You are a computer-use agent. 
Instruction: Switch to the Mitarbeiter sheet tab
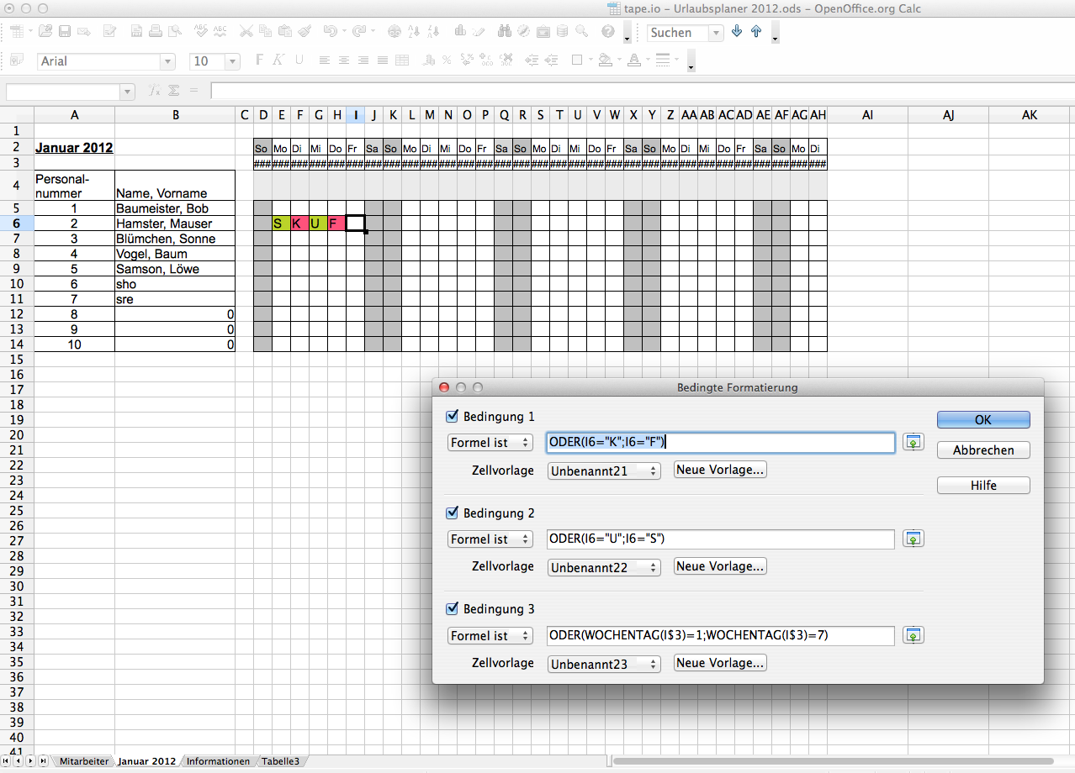coord(83,761)
